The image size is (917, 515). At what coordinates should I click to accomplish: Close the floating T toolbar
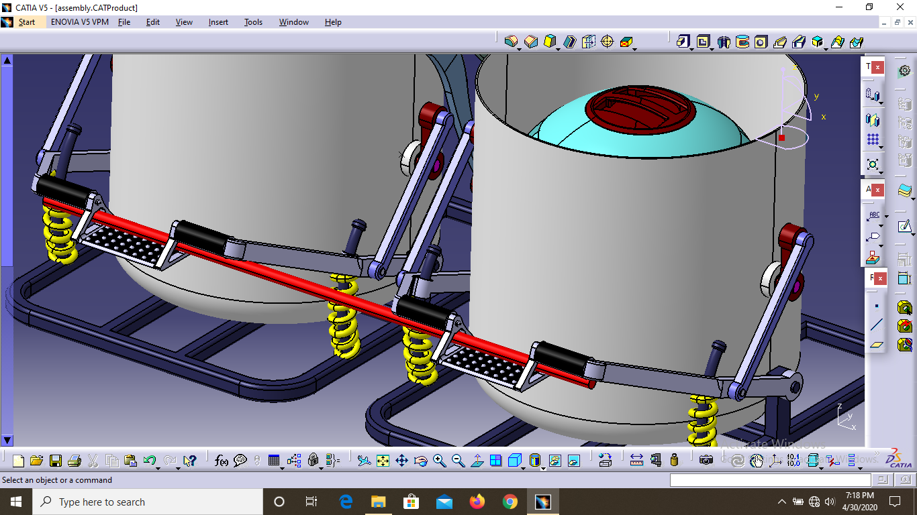point(878,67)
